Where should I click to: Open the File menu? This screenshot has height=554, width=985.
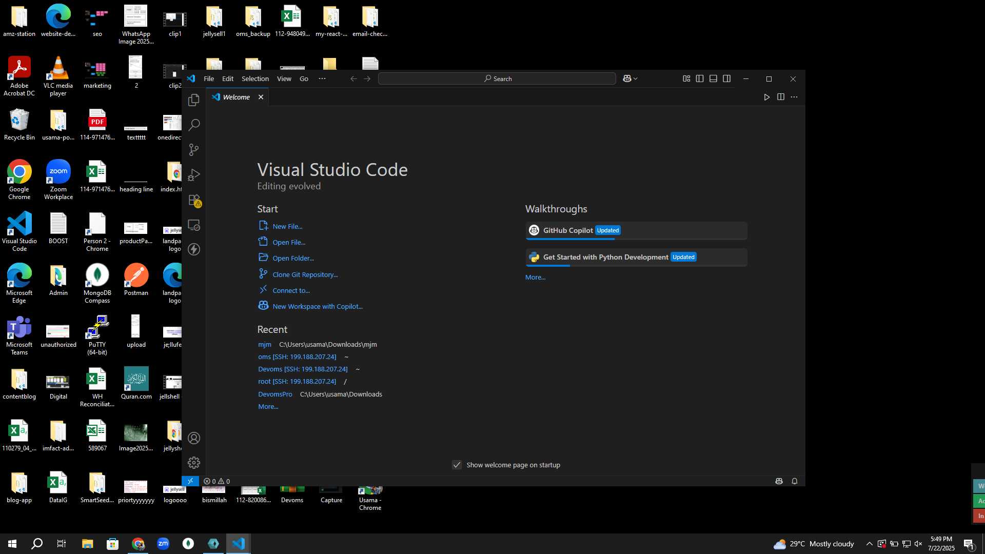[209, 78]
